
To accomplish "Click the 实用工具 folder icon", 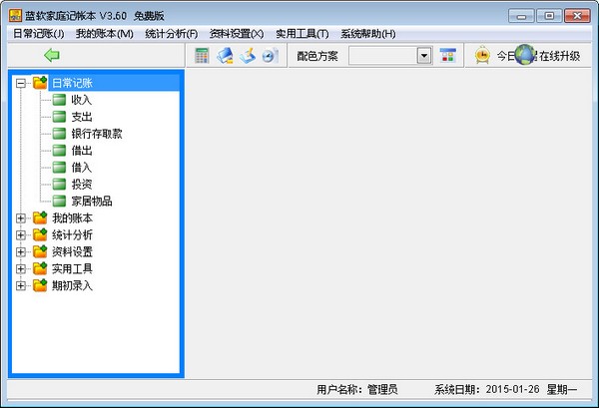I will [40, 268].
